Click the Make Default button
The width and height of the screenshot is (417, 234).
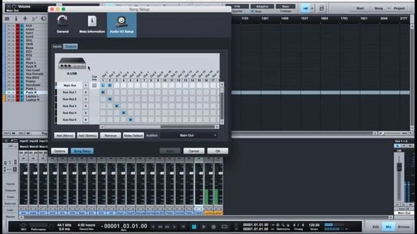point(134,136)
